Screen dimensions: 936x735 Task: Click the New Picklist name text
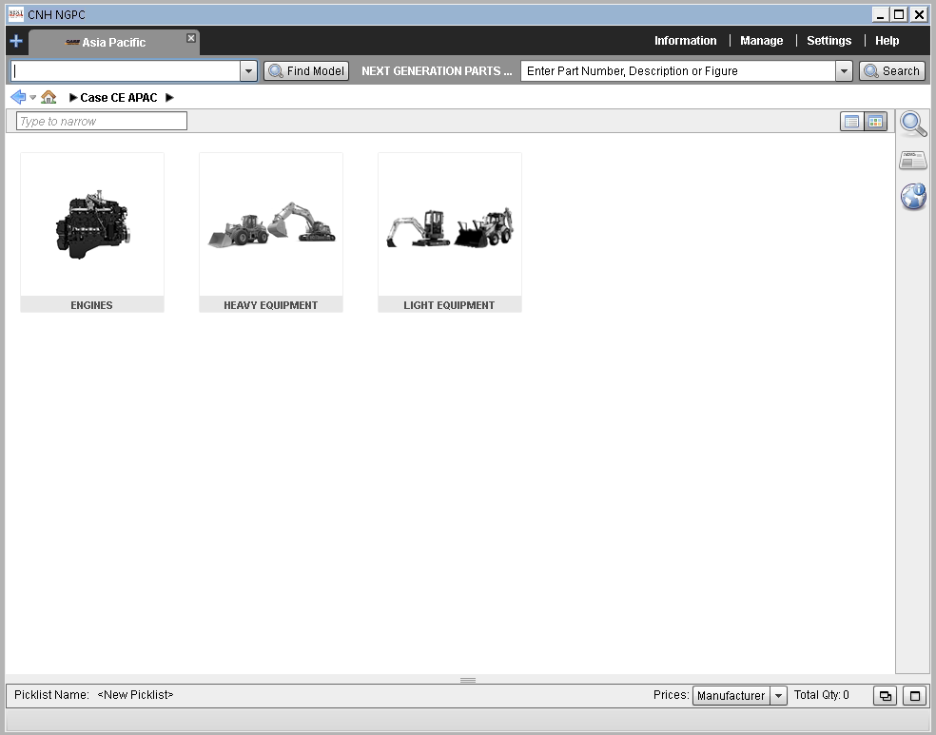135,694
